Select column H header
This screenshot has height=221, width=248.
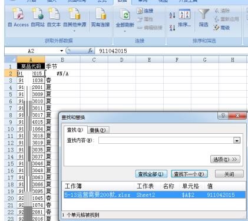233,60
